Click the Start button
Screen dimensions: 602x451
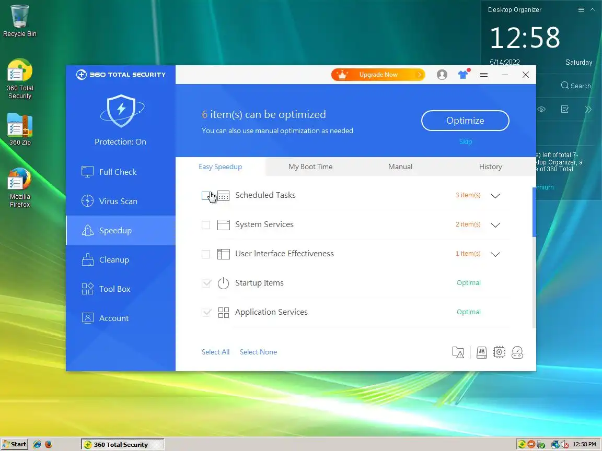[15, 444]
